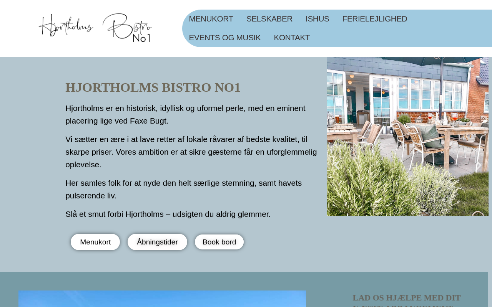492x307 pixels.
Task: Select the HJORTHOLMS BISTRO NO1 heading
Action: [153, 87]
